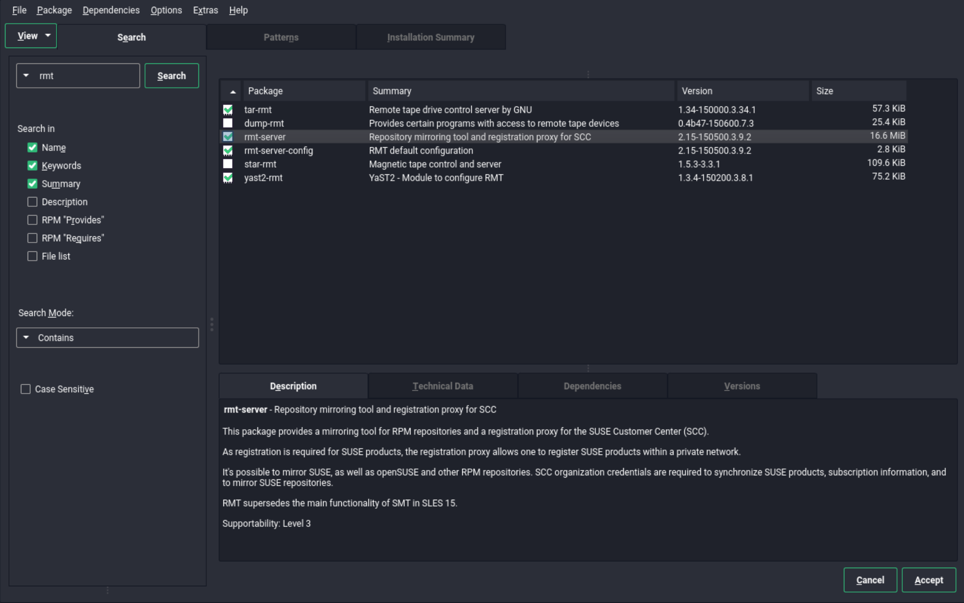Enable the Description search checkbox
The width and height of the screenshot is (964, 603).
(32, 202)
